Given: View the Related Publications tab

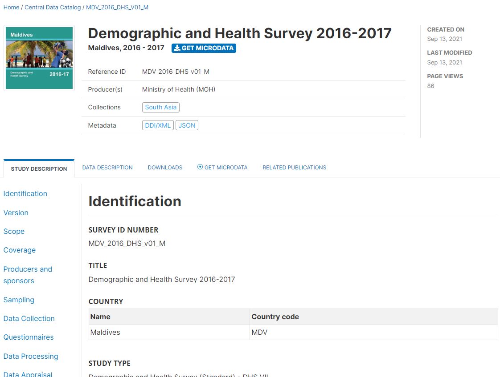Looking at the screenshot, I should pos(294,168).
